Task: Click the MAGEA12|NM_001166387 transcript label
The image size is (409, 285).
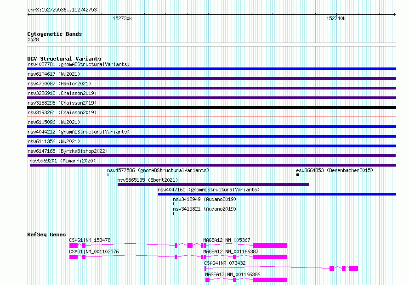Action: pyautogui.click(x=231, y=251)
